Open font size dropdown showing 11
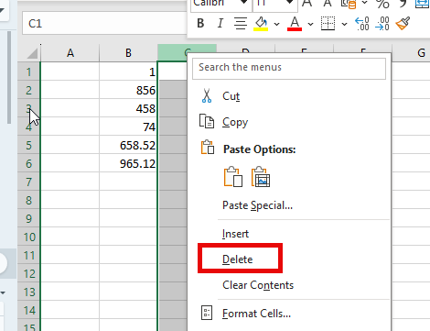The height and width of the screenshot is (331, 430). 289,3
